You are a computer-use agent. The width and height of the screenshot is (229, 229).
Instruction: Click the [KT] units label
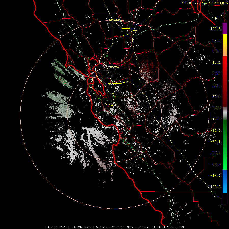click(x=217, y=18)
